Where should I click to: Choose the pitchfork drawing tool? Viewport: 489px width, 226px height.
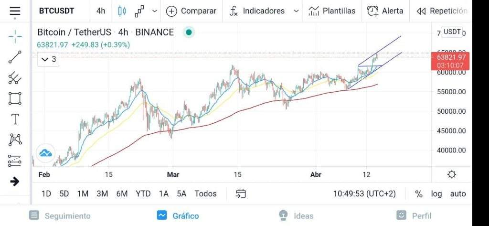coord(15,78)
